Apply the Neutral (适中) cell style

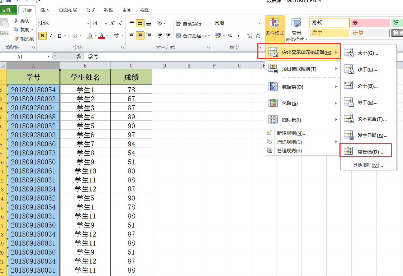329,33
